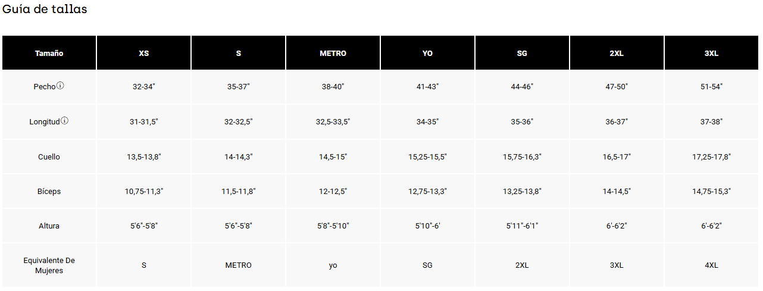The height and width of the screenshot is (291, 763).
Task: Click the 32,5-33,5" length cell
Action: 333,122
